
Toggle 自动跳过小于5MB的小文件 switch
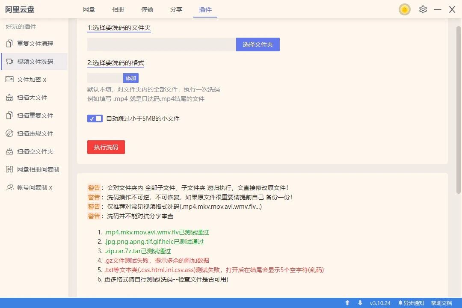click(x=95, y=118)
